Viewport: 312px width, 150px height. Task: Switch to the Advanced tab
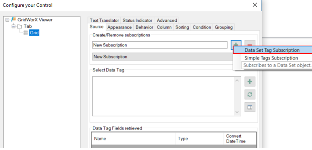click(x=167, y=20)
